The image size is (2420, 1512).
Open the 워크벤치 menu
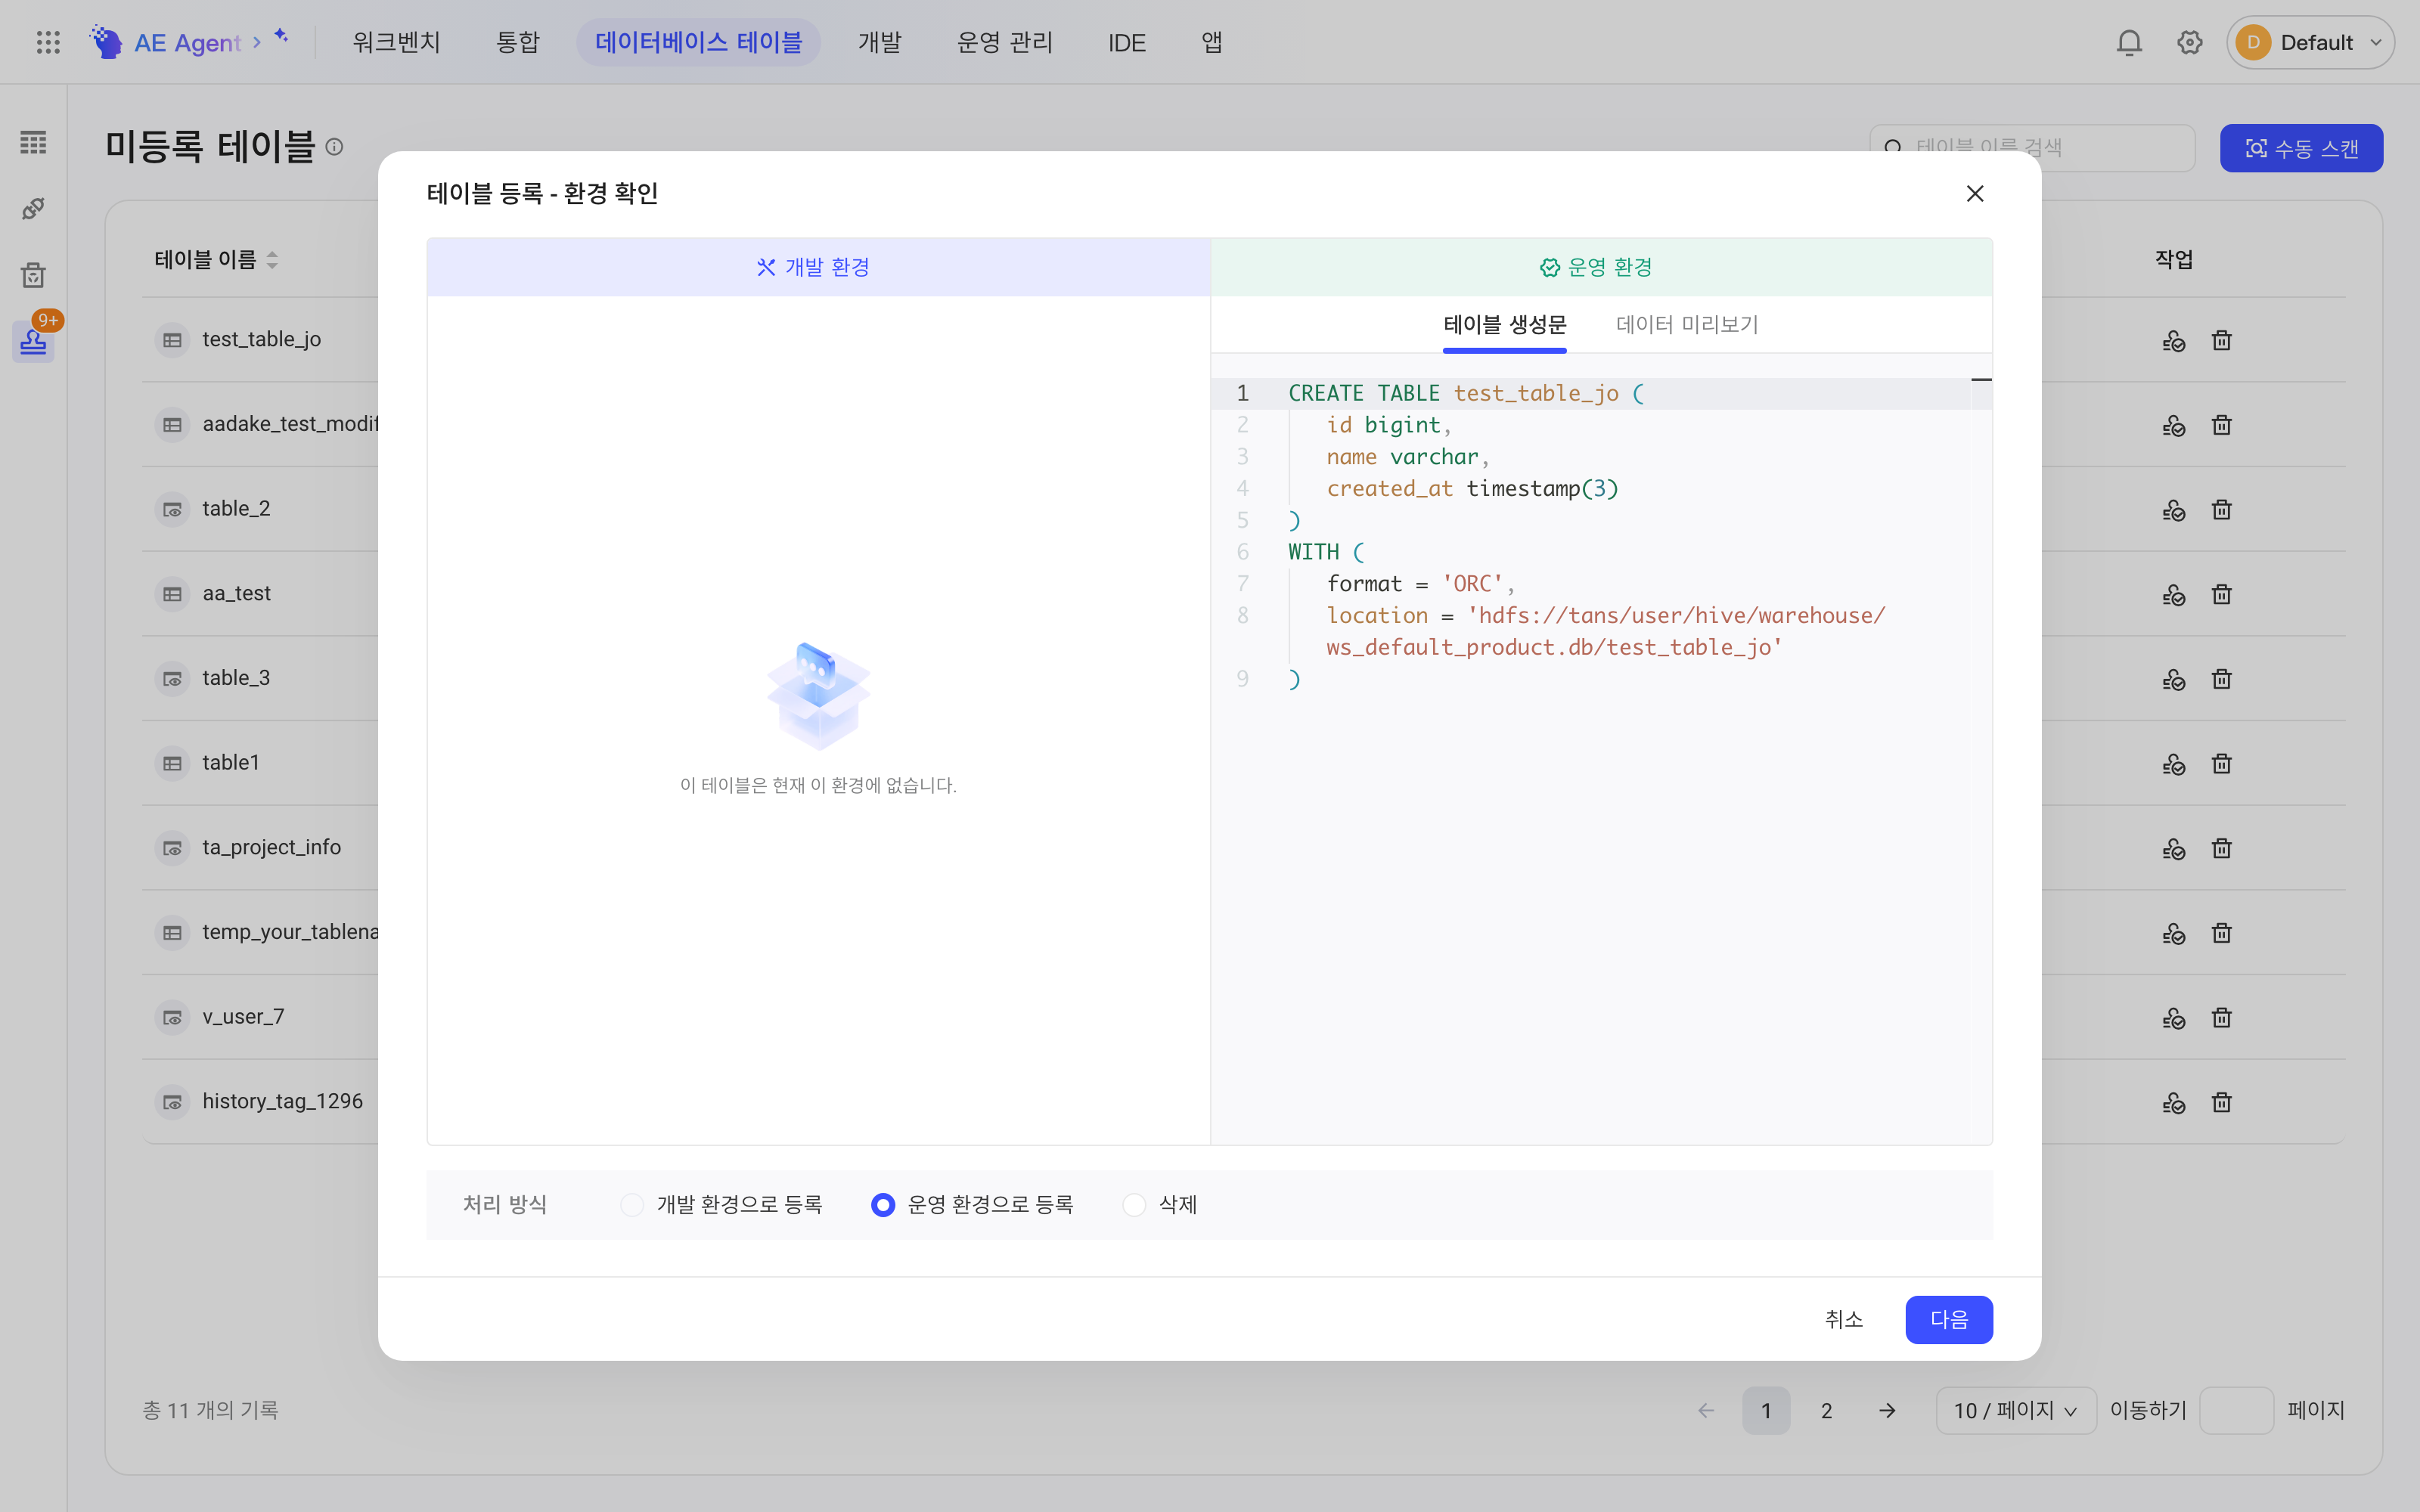pyautogui.click(x=396, y=42)
